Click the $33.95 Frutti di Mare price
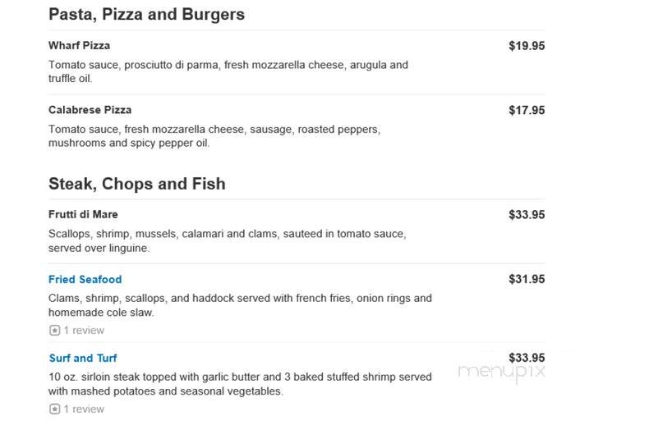This screenshot has height=439, width=649. coord(527,215)
